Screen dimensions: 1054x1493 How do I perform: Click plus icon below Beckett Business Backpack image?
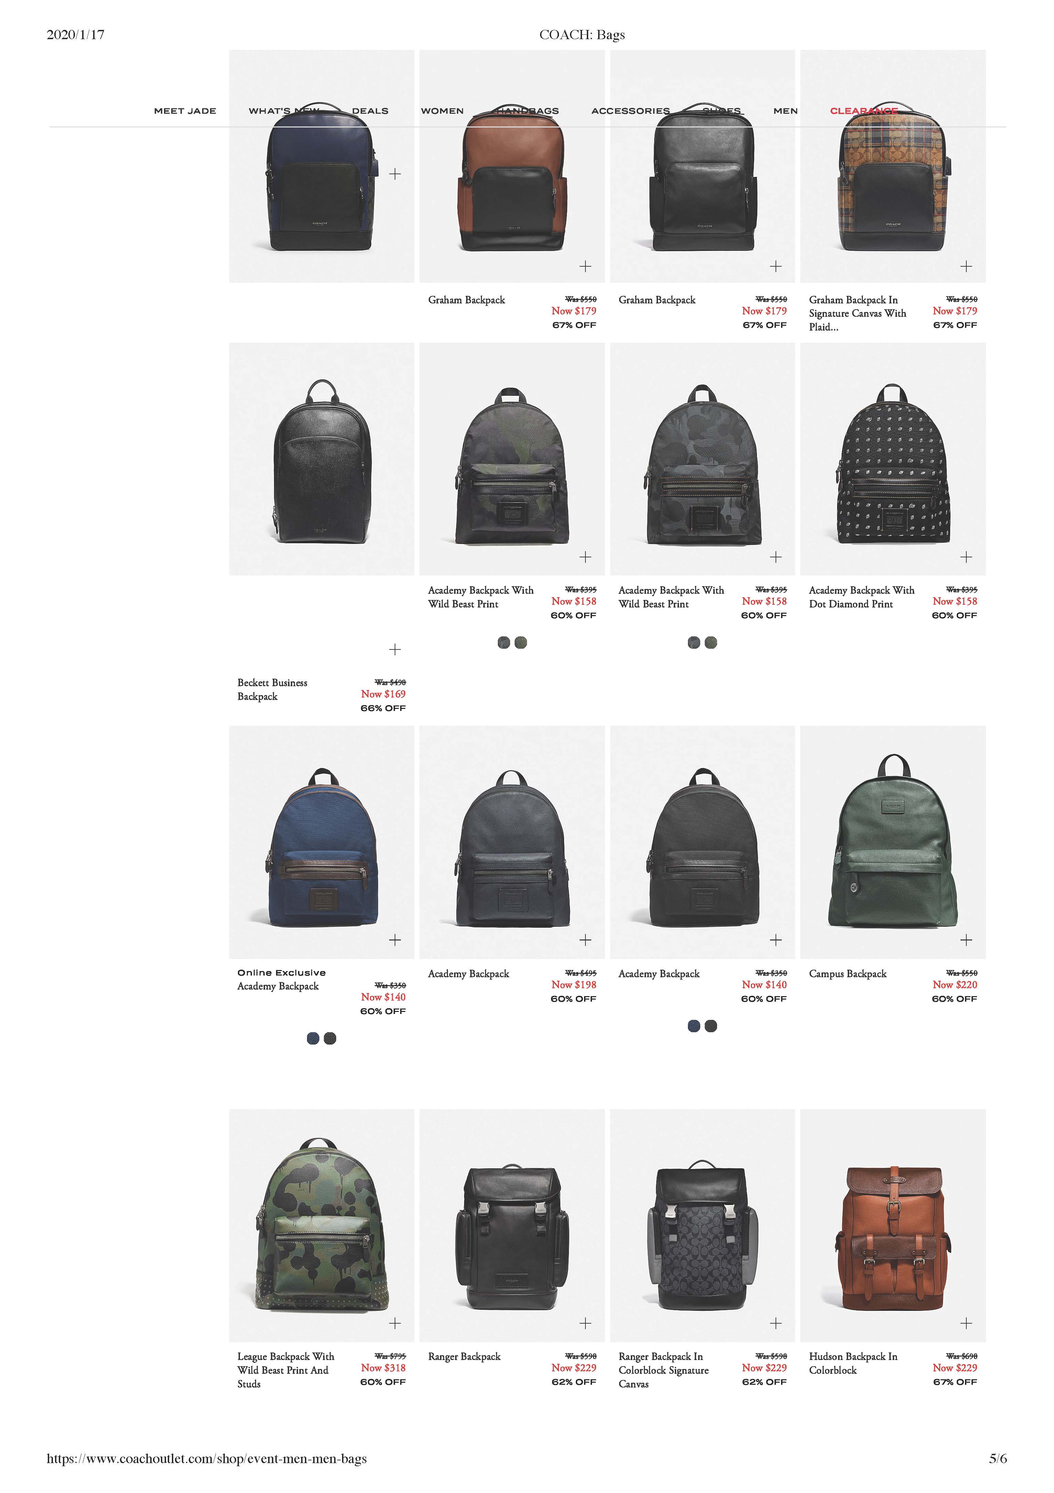click(x=394, y=650)
